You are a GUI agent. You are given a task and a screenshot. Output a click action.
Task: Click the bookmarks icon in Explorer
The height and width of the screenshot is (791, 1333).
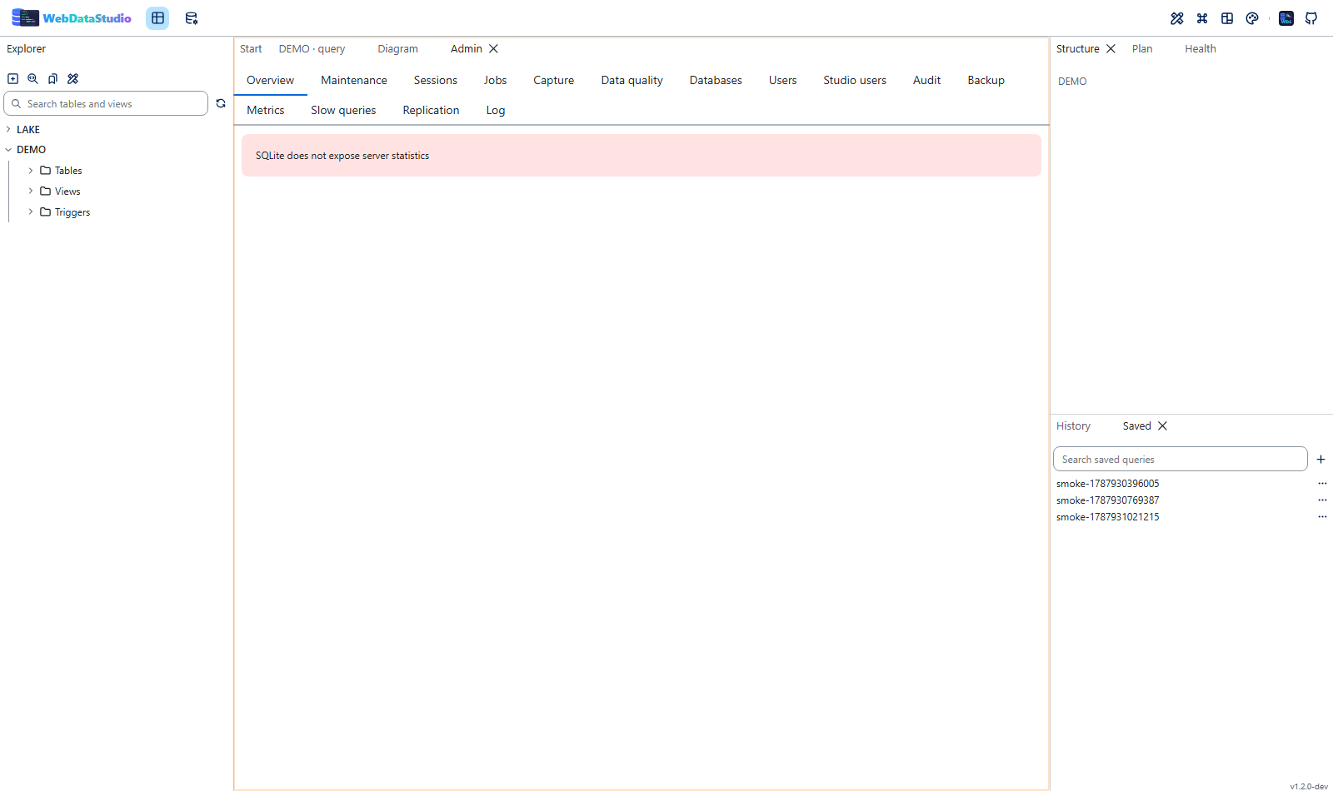click(52, 79)
